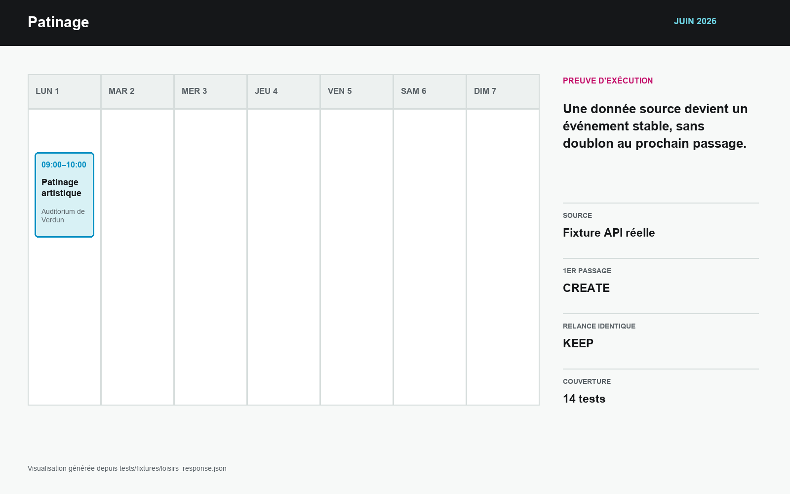This screenshot has height=494, width=790.
Task: Click the empty MAR 2 day cell
Action: click(x=137, y=257)
